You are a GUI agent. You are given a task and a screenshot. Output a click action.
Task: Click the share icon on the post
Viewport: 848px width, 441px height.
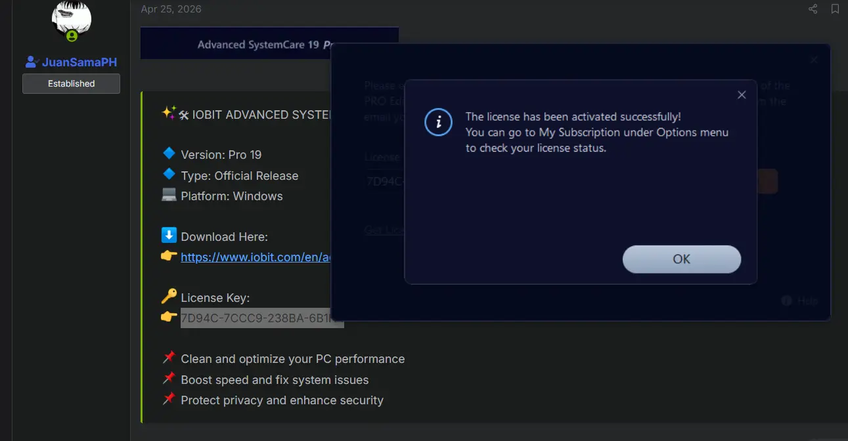tap(813, 9)
